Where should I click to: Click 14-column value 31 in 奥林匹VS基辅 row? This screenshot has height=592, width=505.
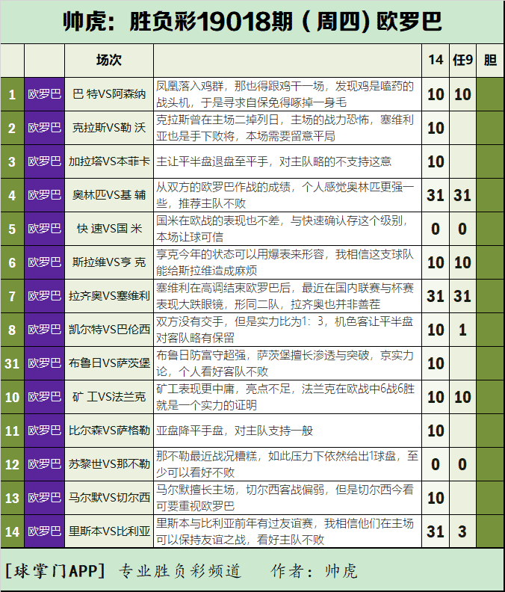[436, 195]
